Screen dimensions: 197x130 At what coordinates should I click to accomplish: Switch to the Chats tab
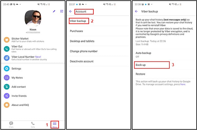[11, 124]
